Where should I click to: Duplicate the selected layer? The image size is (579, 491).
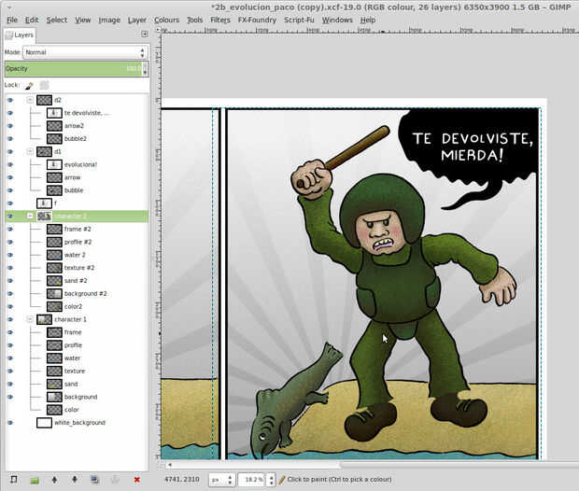[94, 480]
